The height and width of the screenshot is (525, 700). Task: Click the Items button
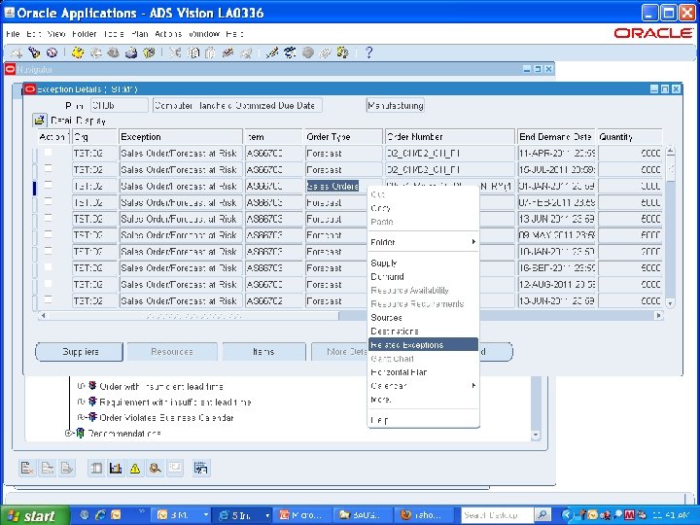(x=263, y=352)
